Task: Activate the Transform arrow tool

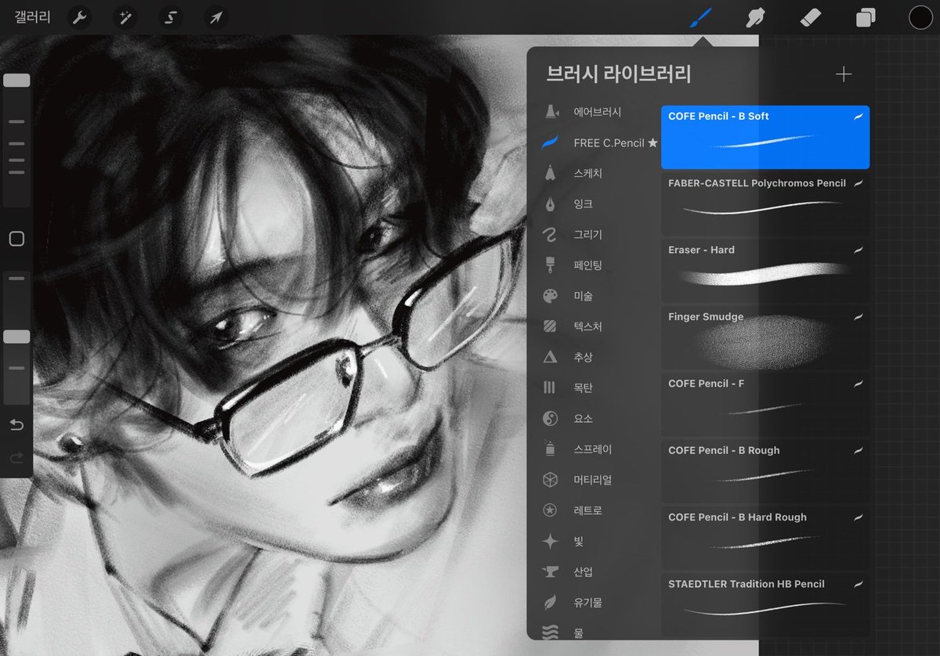Action: [x=215, y=17]
